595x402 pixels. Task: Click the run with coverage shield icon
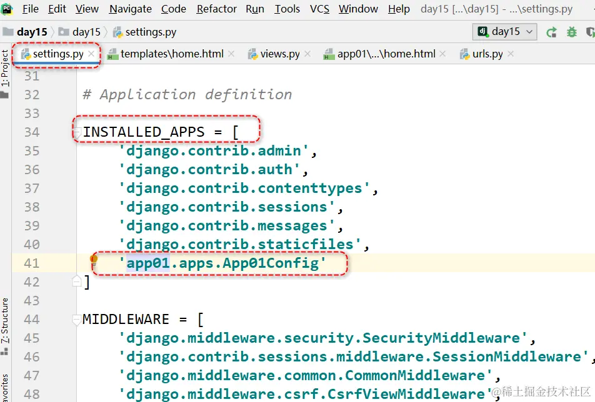590,32
